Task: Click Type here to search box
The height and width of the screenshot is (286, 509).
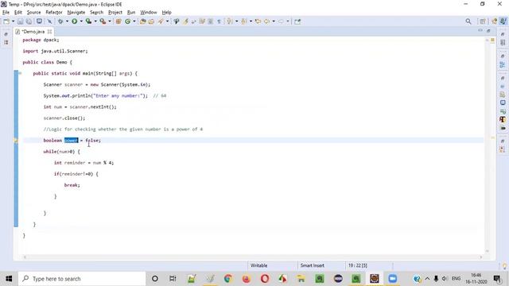Action: 82,279
